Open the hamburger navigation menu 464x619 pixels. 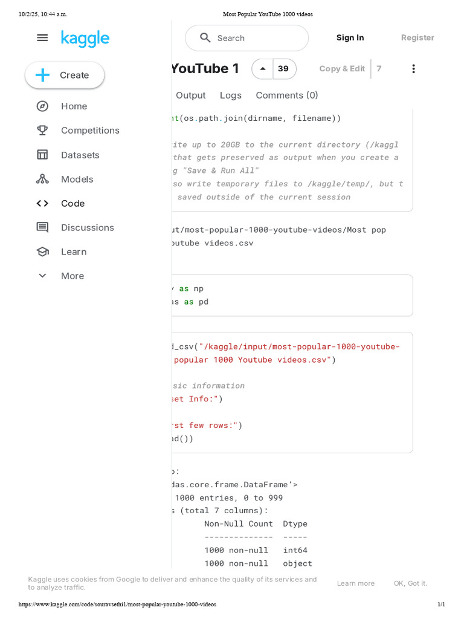[42, 37]
